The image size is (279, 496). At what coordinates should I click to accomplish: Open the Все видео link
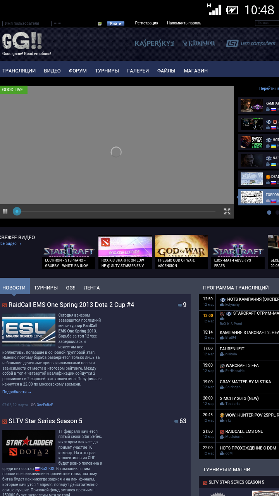tap(10, 244)
